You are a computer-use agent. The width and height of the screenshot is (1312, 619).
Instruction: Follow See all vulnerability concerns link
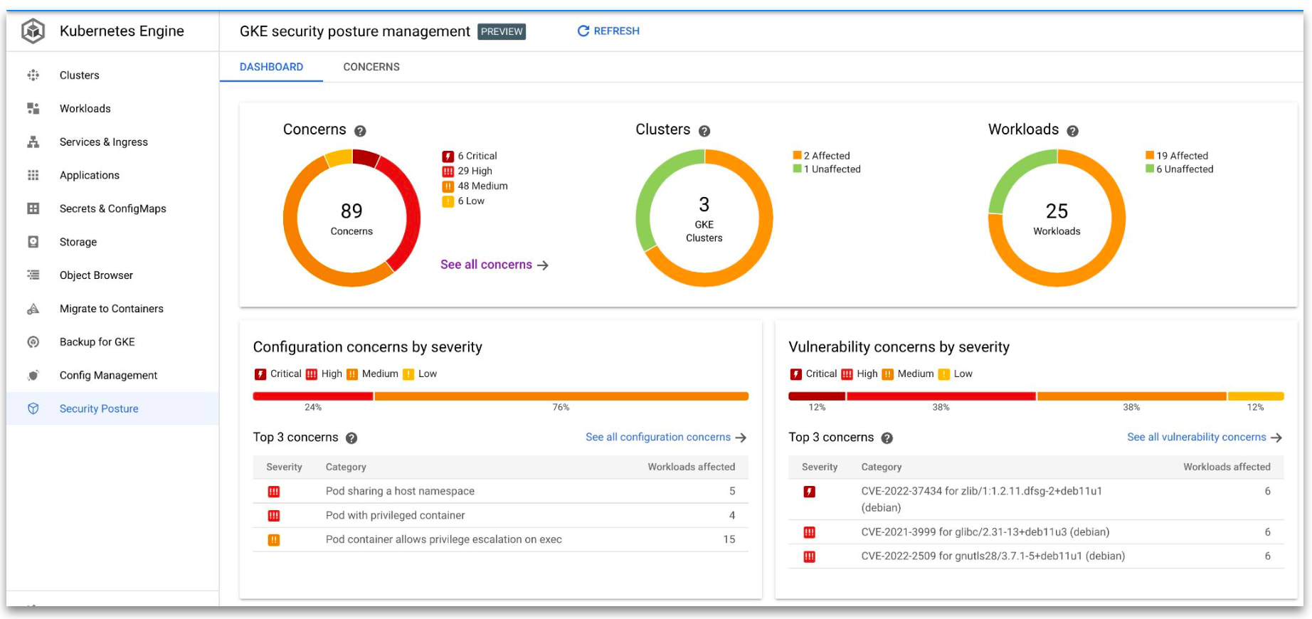coord(1205,438)
